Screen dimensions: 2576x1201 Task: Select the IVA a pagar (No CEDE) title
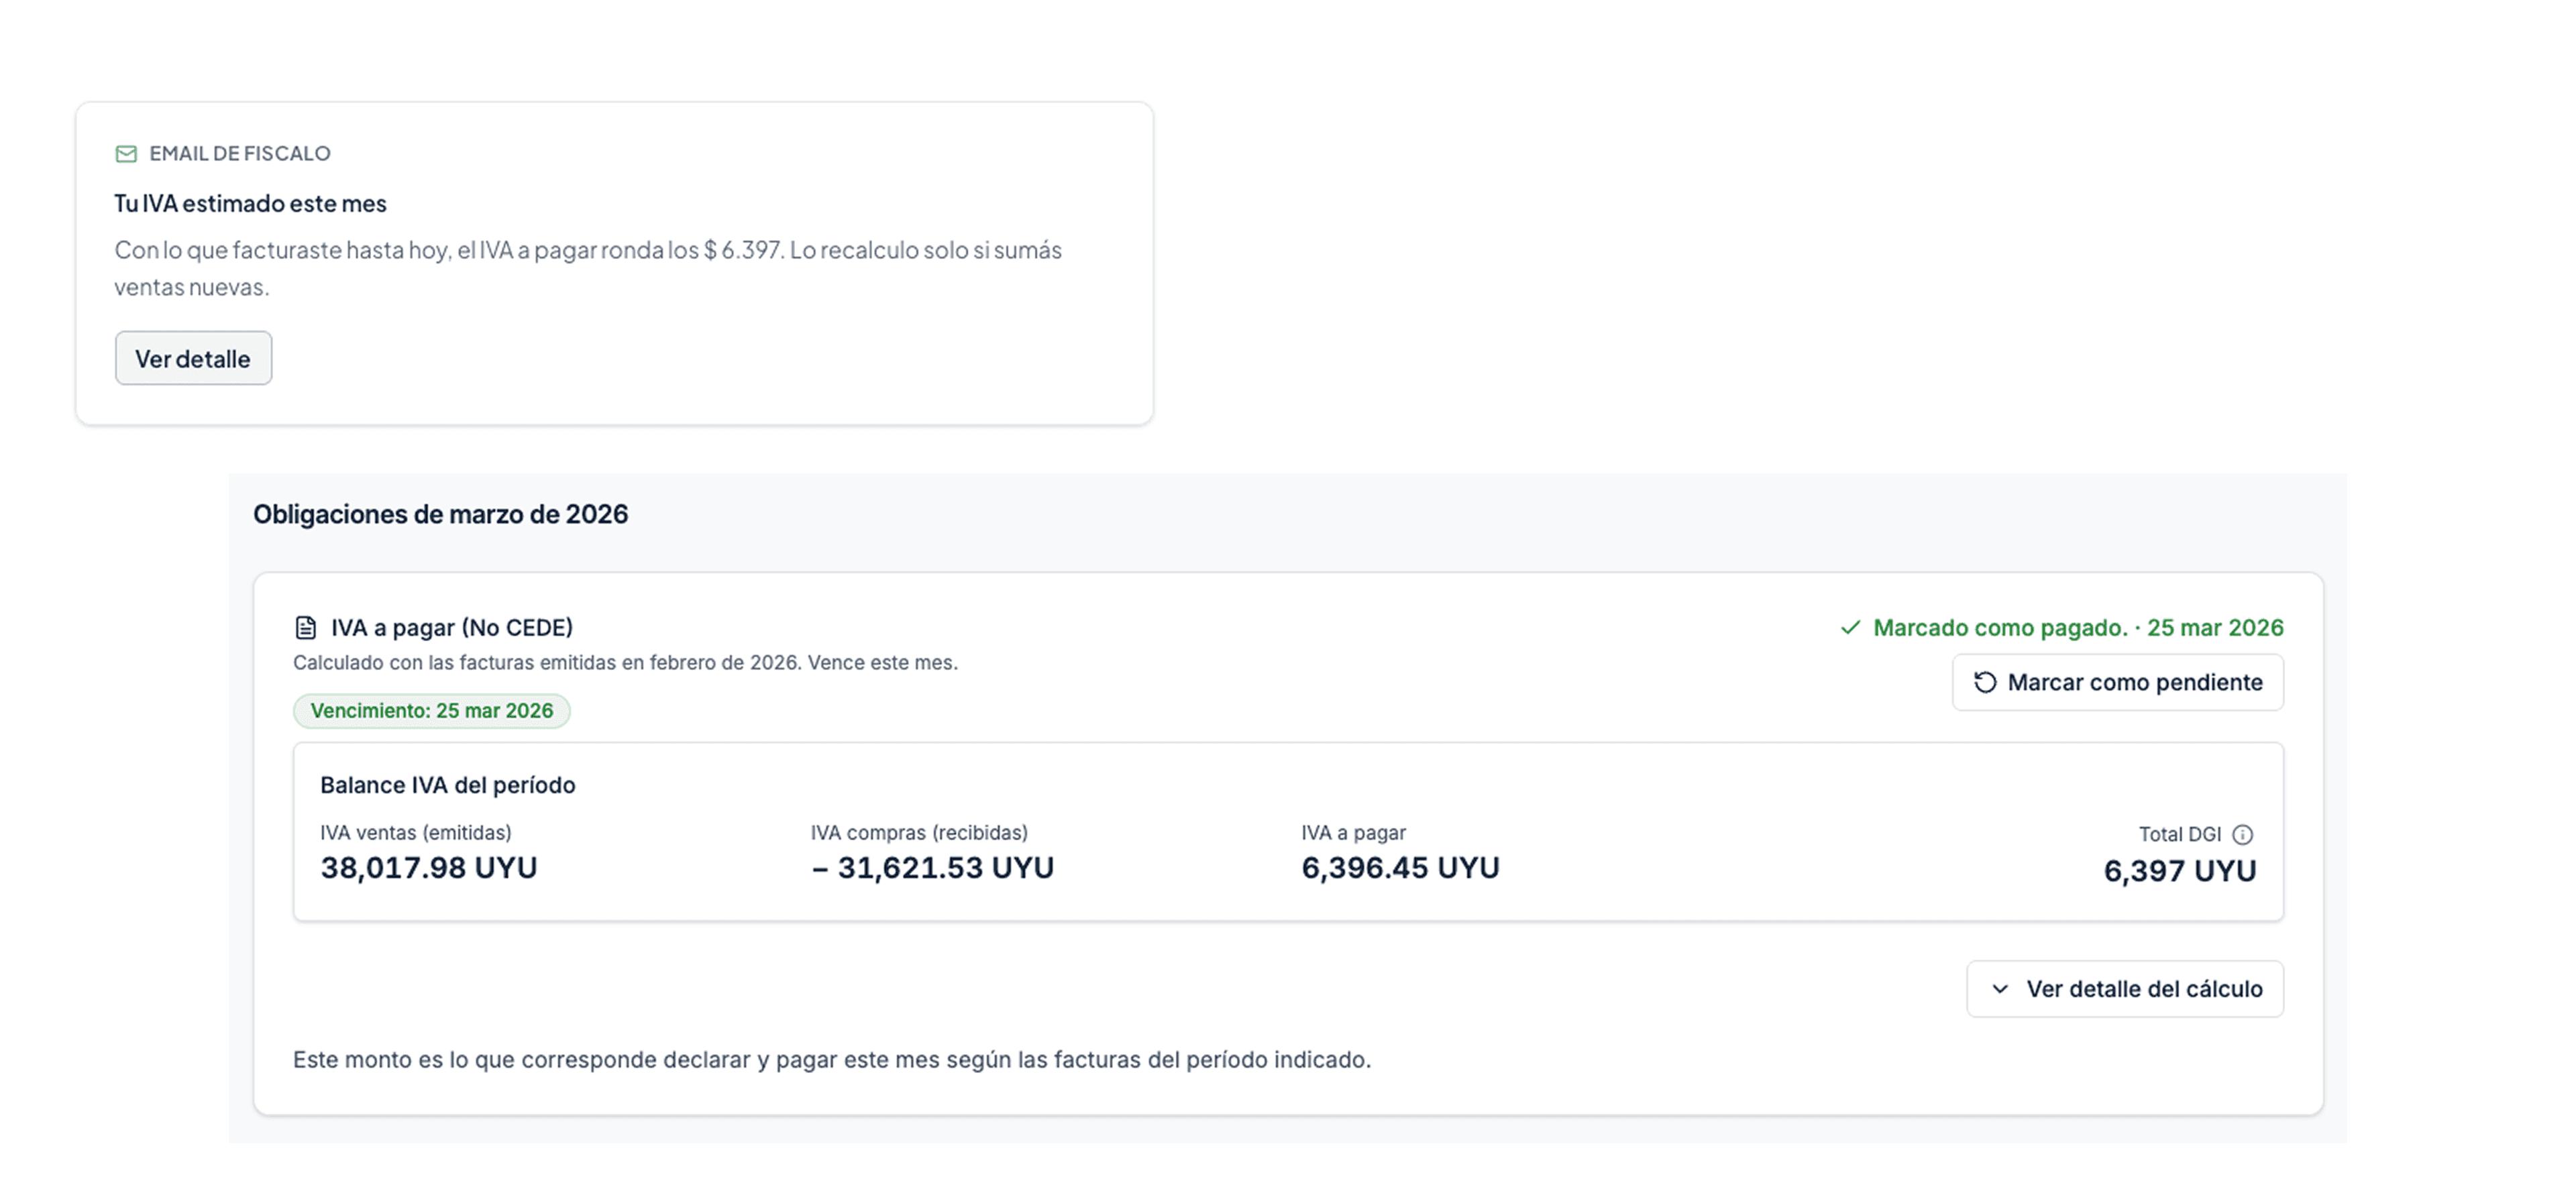pyautogui.click(x=452, y=628)
